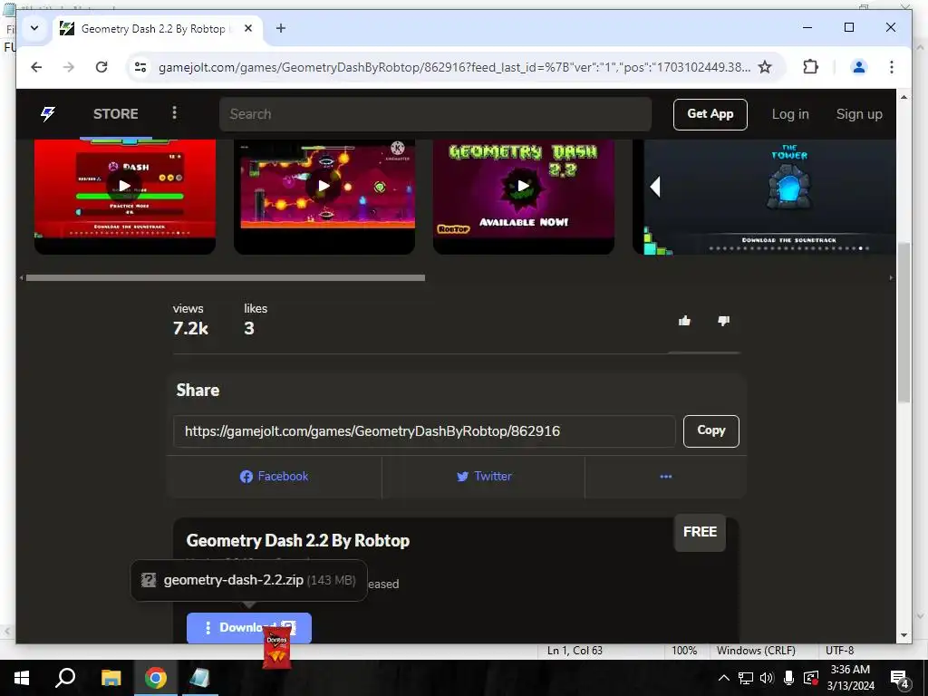Image resolution: width=928 pixels, height=696 pixels.
Task: Play the Geometry Dash 2.2 Available Now video
Action: coord(524,186)
